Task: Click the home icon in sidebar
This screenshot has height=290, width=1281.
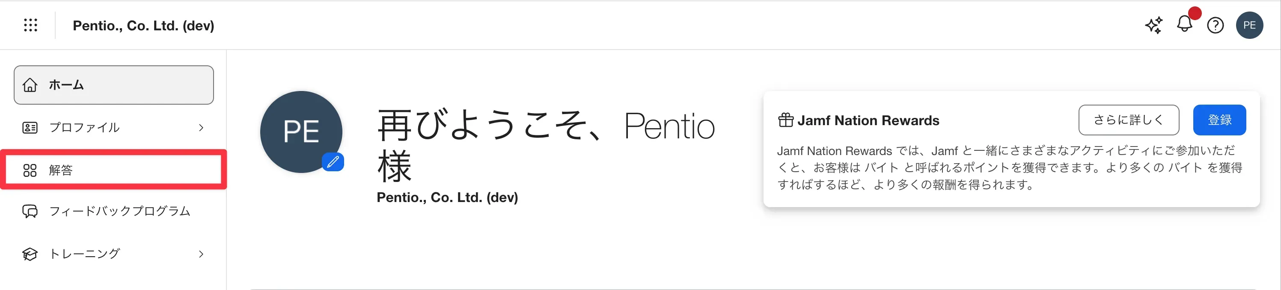Action: click(30, 85)
